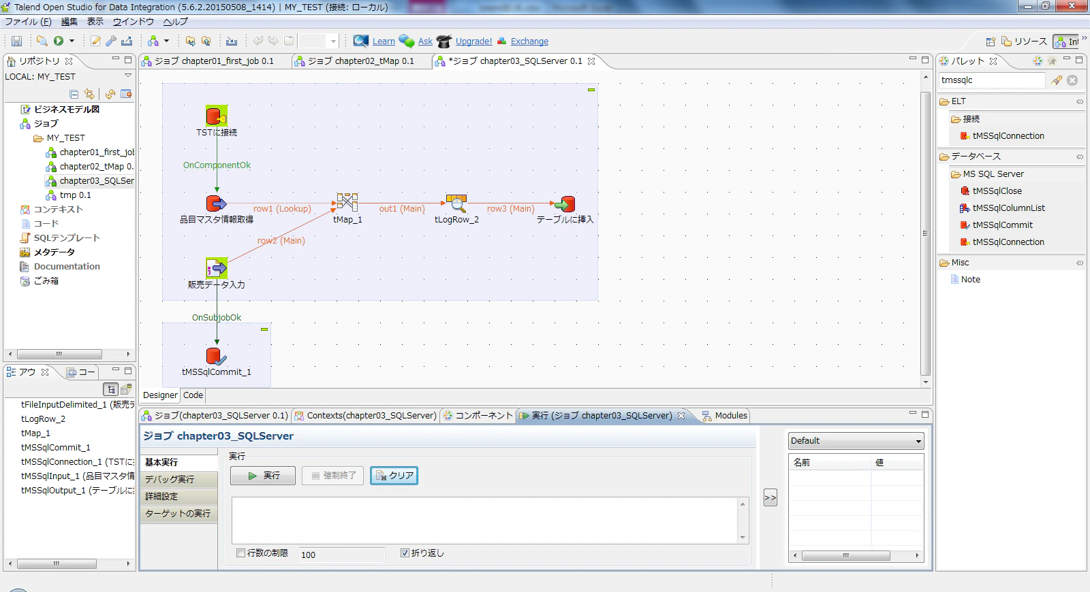The width and height of the screenshot is (1090, 592).
Task: Open the dropdown arrow next to the Run icon
Action: click(72, 41)
